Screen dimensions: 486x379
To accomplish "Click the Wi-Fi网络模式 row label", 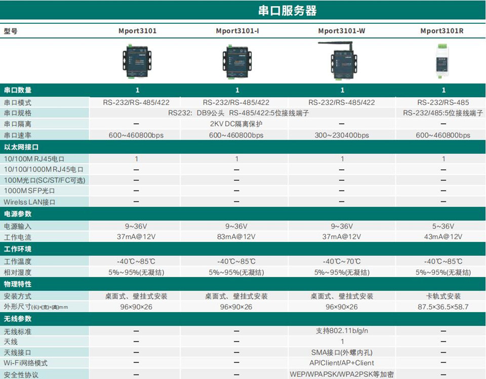I will click(25, 363).
